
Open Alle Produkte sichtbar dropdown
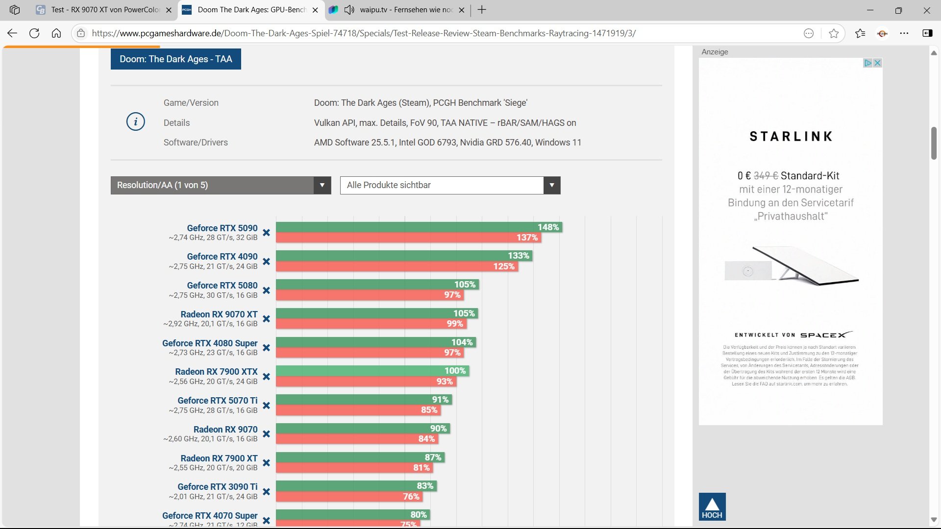click(450, 185)
